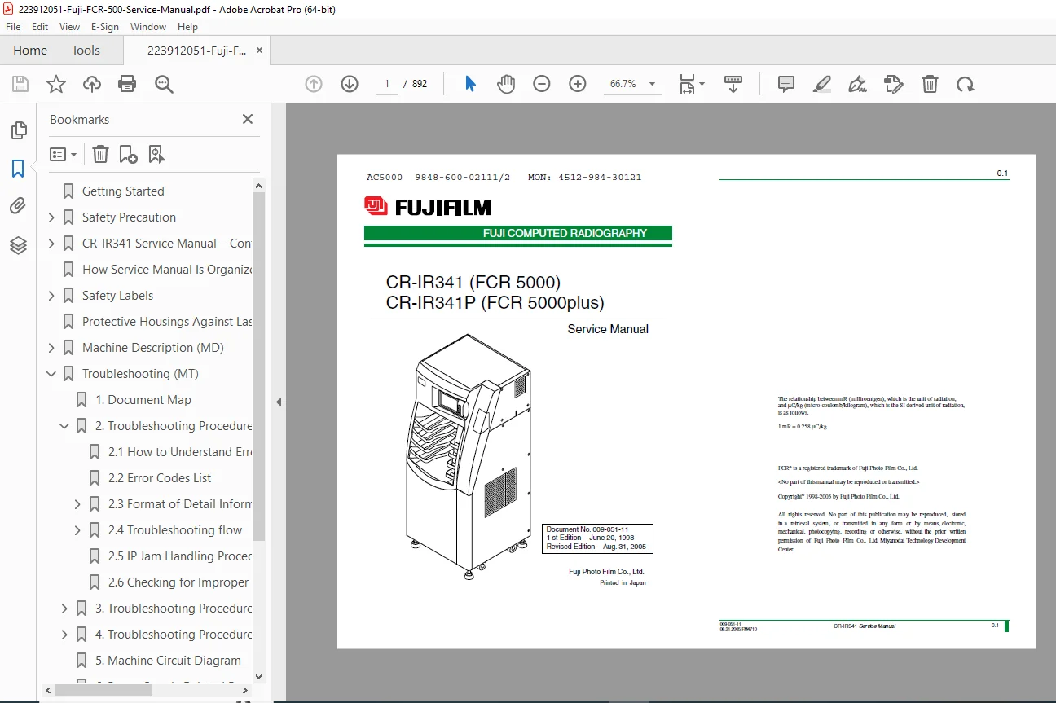Go to previous page arrow
Viewport: 1056px width, 703px height.
pyautogui.click(x=314, y=84)
